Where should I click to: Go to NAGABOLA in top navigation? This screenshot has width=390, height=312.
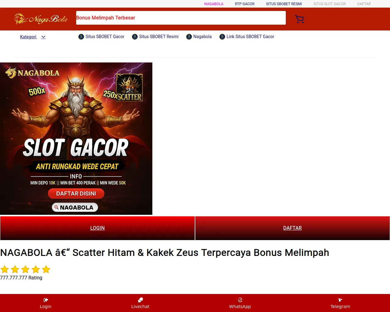pos(214,4)
